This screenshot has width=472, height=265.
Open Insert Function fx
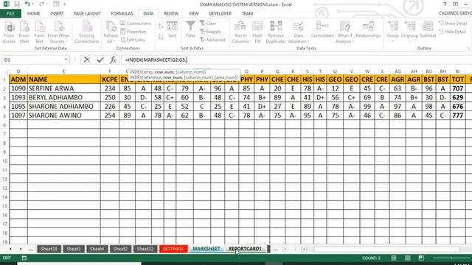pyautogui.click(x=113, y=60)
